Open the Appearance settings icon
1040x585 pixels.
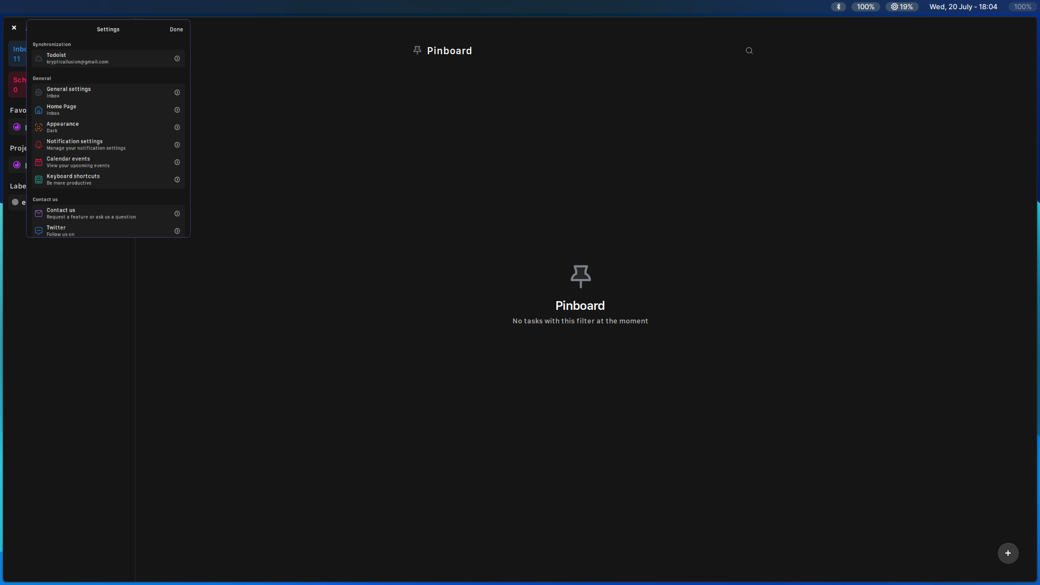(x=38, y=127)
